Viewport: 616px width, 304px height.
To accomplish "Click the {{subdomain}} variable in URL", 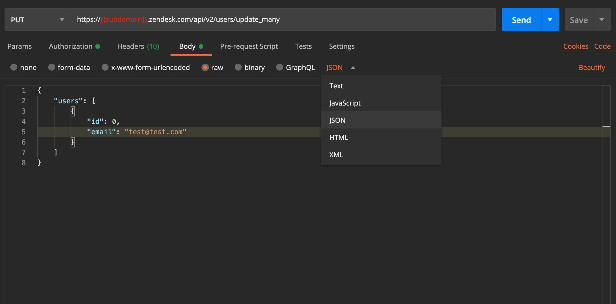I will pos(124,19).
